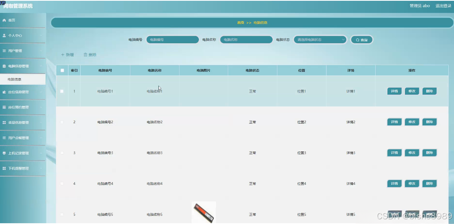Viewport: 454px width, 224px height.
Task: Collapse the 电脑信息管理 chevron
Action: (x=41, y=66)
